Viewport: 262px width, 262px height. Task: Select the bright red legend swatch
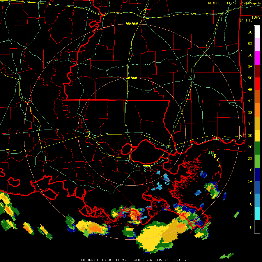pos(257,84)
